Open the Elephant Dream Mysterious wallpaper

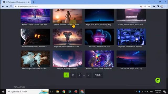67,37
